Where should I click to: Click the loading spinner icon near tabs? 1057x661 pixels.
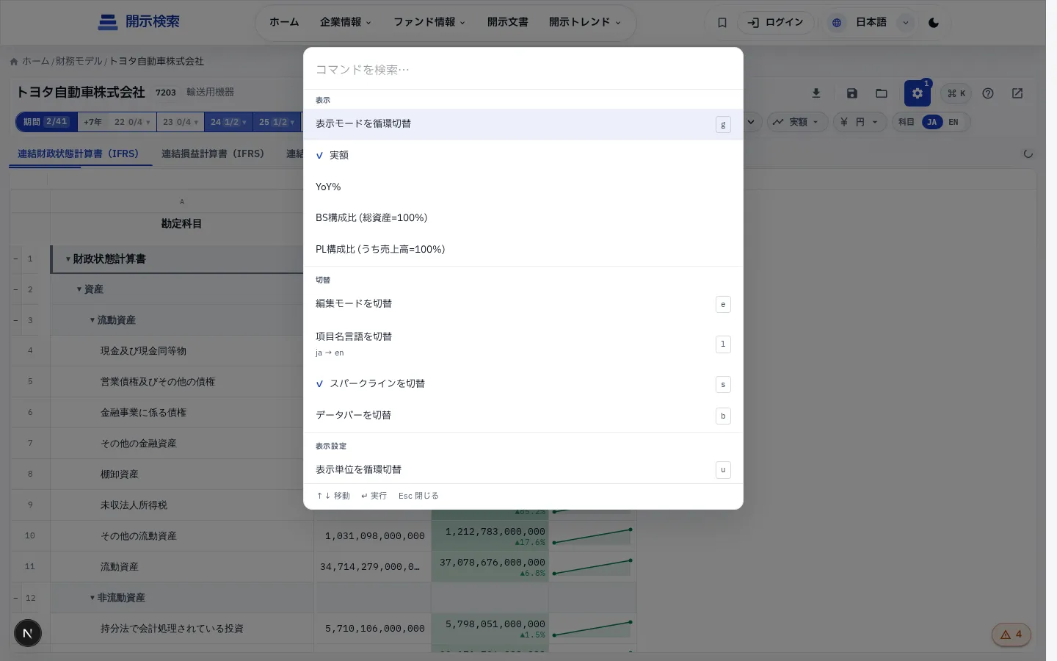pos(1028,153)
